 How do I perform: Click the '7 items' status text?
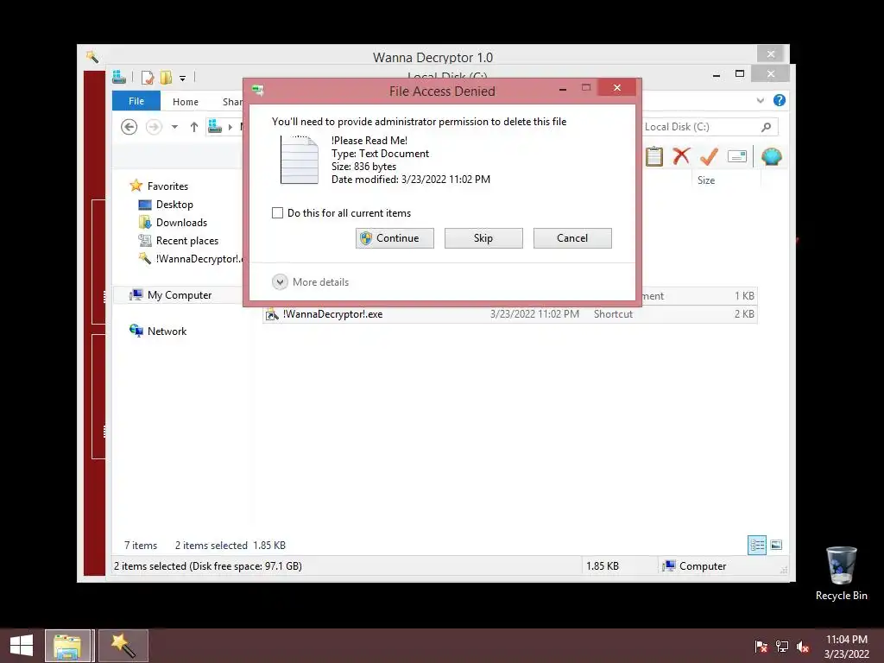tap(141, 546)
